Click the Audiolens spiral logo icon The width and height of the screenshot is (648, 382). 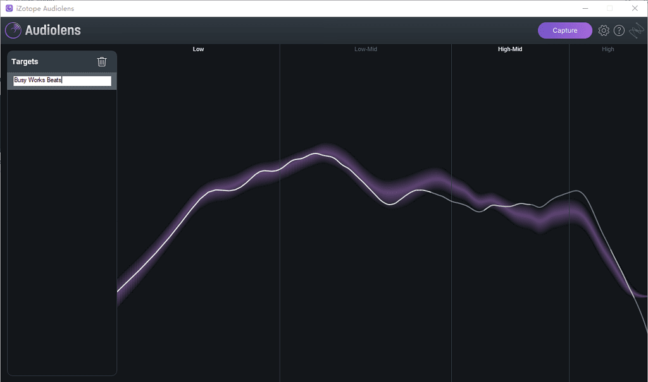pyautogui.click(x=13, y=30)
